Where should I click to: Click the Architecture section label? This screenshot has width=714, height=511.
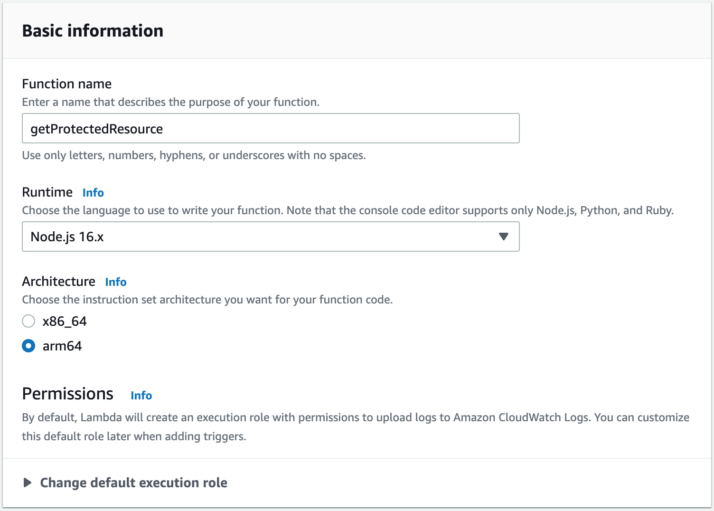pyautogui.click(x=58, y=281)
